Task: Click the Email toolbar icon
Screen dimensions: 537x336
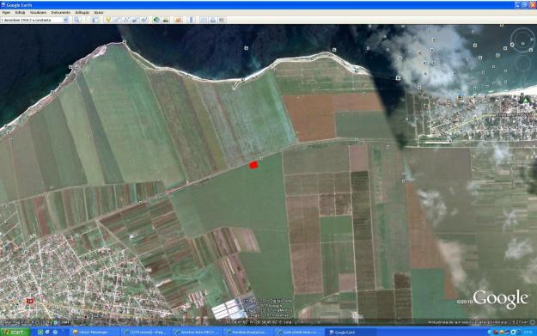Action: (204, 20)
